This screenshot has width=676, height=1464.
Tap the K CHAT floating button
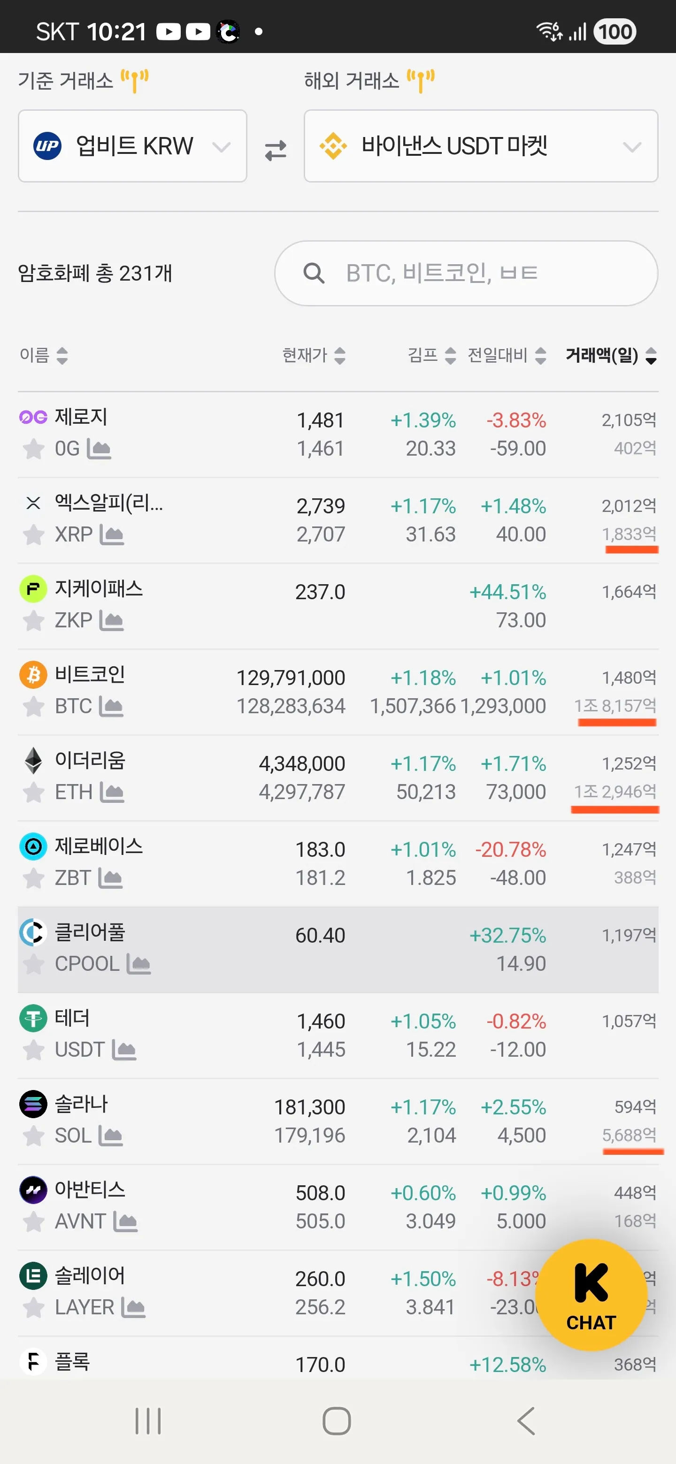[x=591, y=1294]
